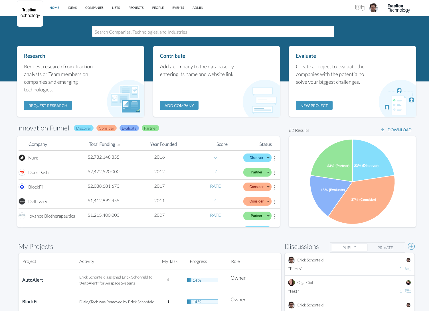Image resolution: width=429 pixels, height=311 pixels.
Task: Click the AutoAlert progress bar
Action: [203, 280]
